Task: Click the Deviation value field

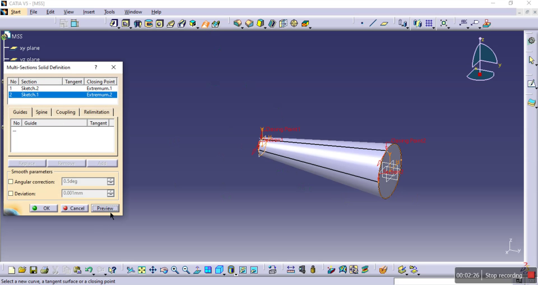Action: pos(85,194)
